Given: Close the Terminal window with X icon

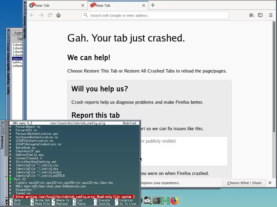Looking at the screenshot, I should coord(2,123).
